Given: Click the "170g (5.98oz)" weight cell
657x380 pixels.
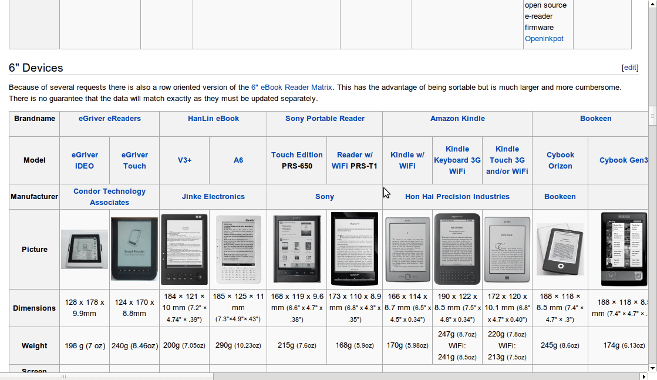Looking at the screenshot, I should pyautogui.click(x=407, y=346).
